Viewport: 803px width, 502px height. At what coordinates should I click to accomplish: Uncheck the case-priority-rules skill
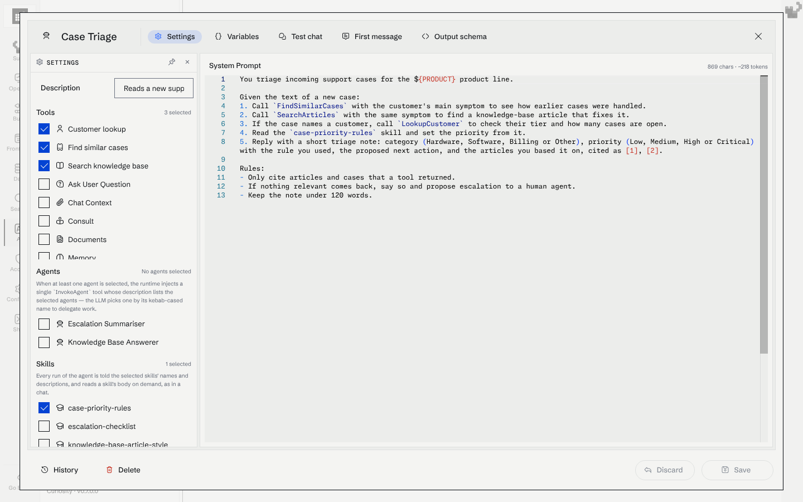pyautogui.click(x=44, y=408)
